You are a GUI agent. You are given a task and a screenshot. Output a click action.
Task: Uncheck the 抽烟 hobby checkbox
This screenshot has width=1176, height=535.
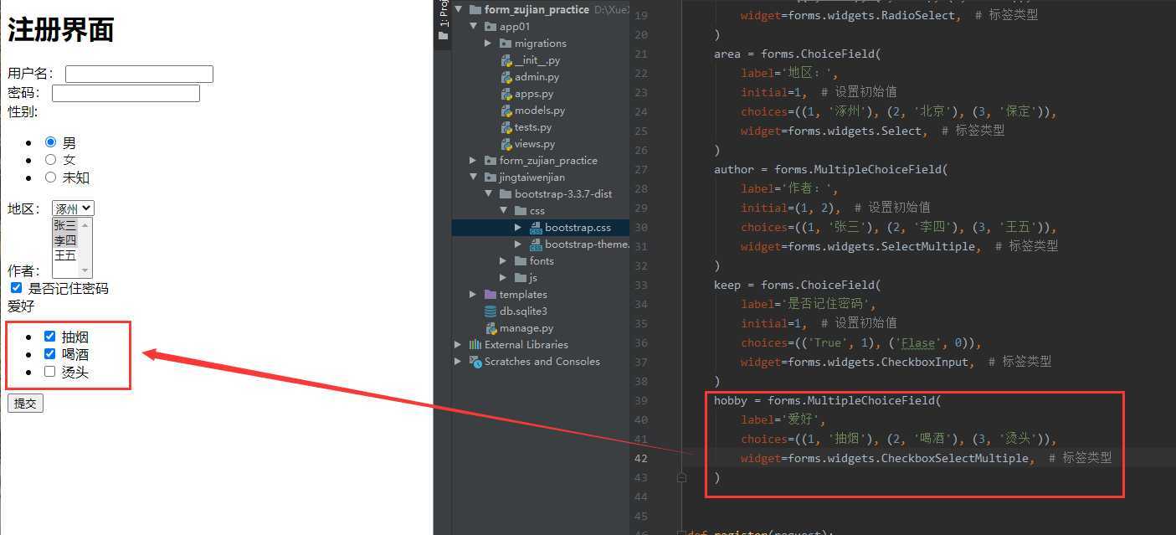pyautogui.click(x=49, y=337)
